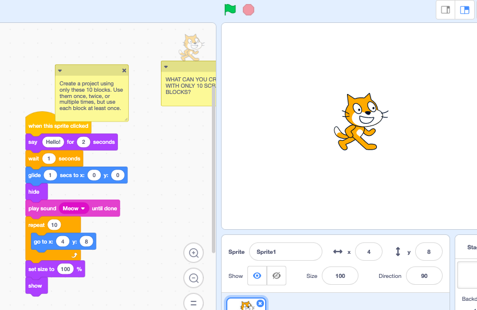The width and height of the screenshot is (477, 310).
Task: Click the x horizontal arrows icon
Action: 338,252
